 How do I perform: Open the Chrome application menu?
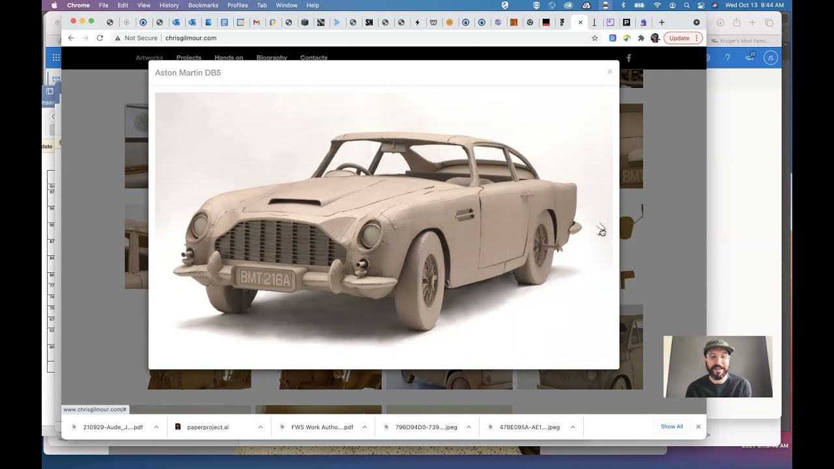point(78,5)
